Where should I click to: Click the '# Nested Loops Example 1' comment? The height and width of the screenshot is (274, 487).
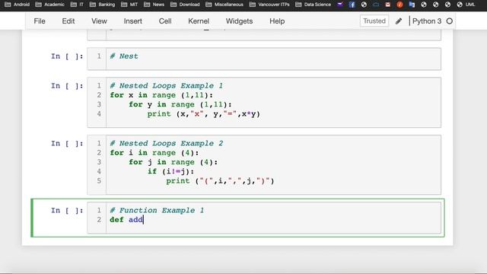pyautogui.click(x=167, y=86)
